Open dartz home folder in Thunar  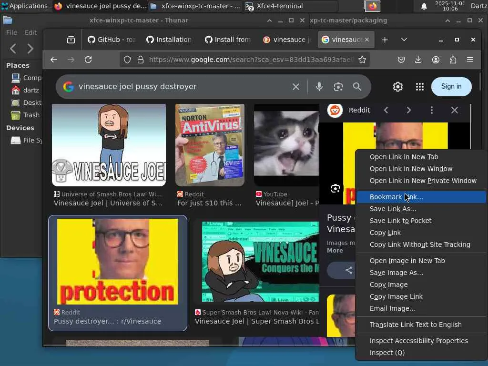tap(26, 90)
